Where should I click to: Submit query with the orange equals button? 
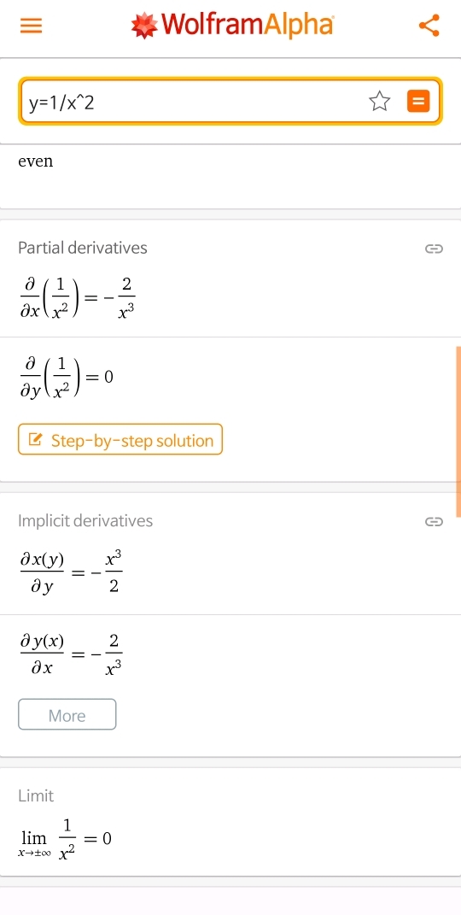coord(417,102)
